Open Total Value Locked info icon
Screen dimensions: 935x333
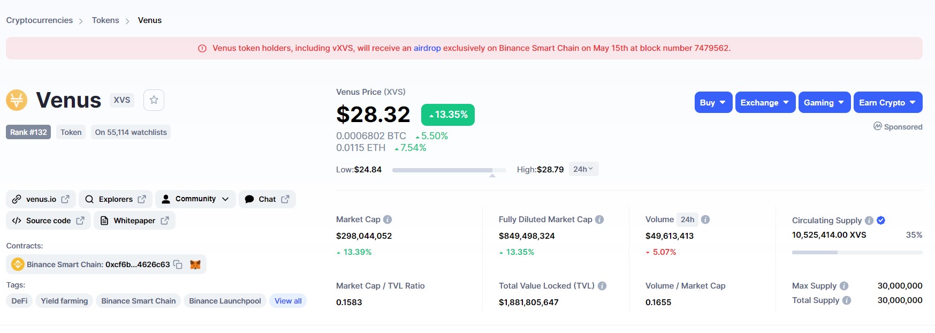click(x=602, y=286)
